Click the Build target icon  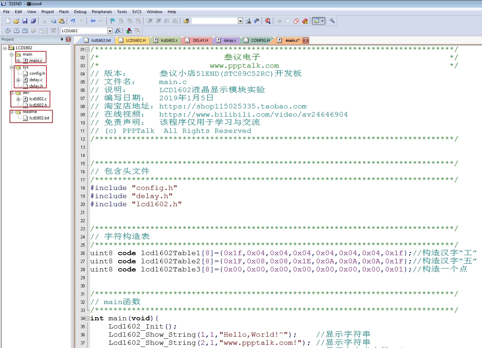[16, 31]
